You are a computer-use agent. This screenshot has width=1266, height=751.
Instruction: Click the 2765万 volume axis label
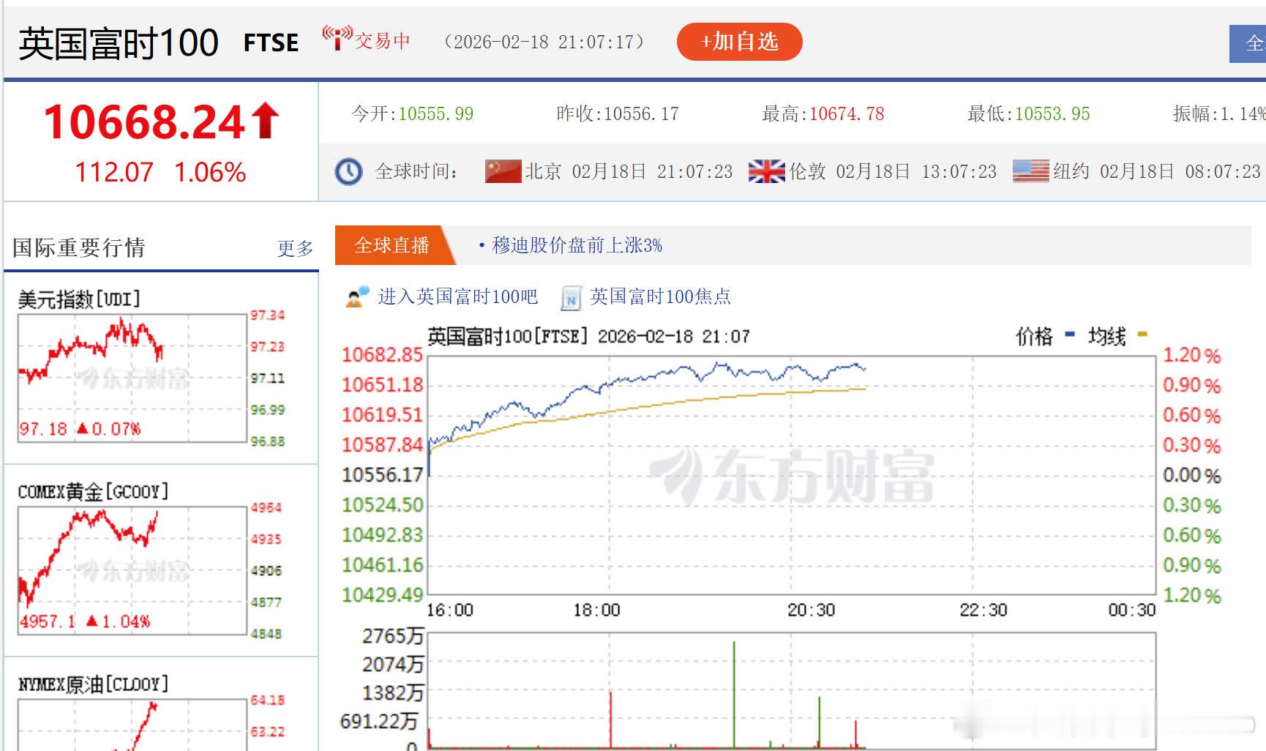click(x=393, y=636)
